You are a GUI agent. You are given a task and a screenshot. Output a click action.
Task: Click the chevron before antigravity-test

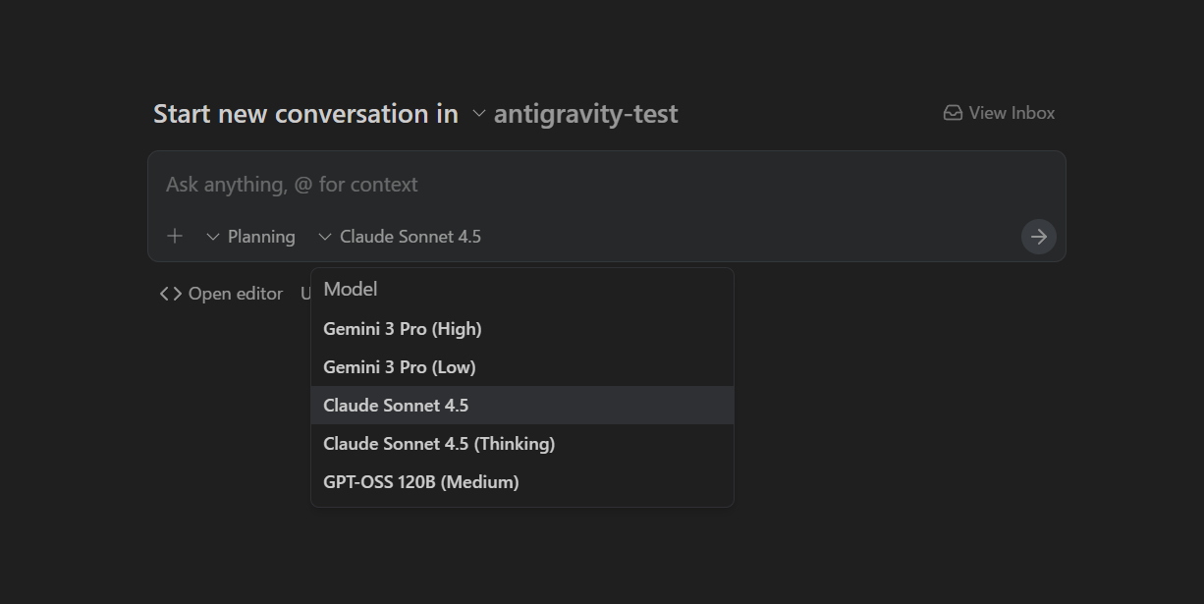479,114
